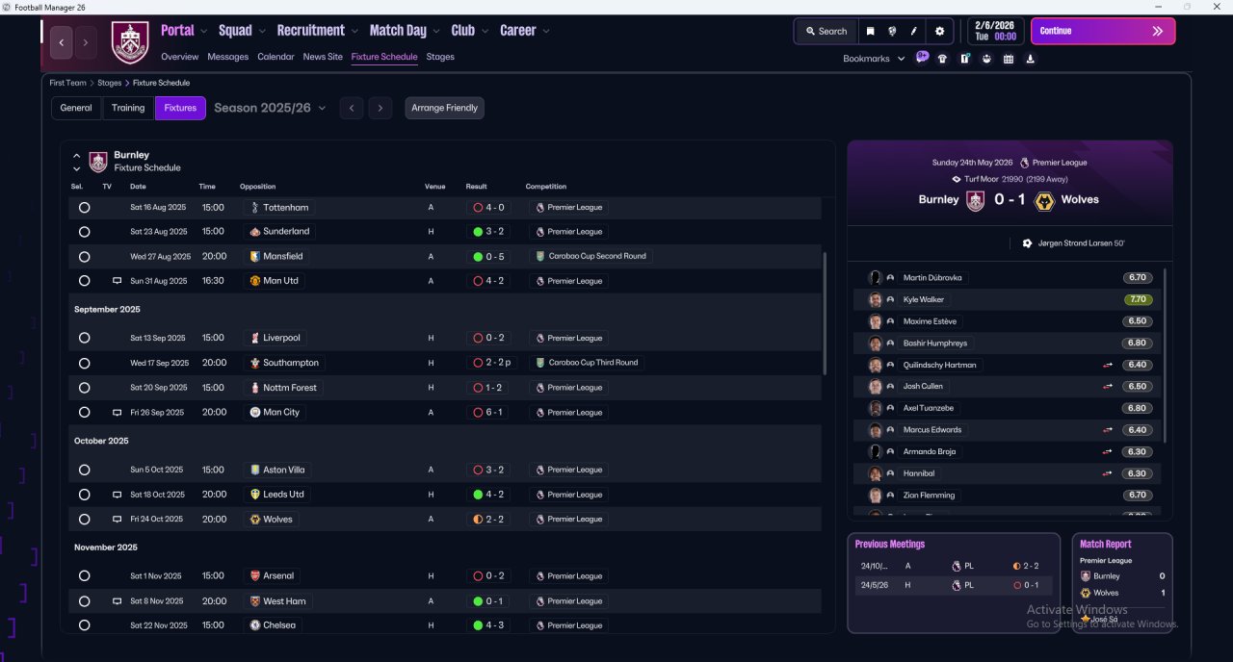Switch to the Overview tab
1233x662 pixels.
(x=180, y=57)
